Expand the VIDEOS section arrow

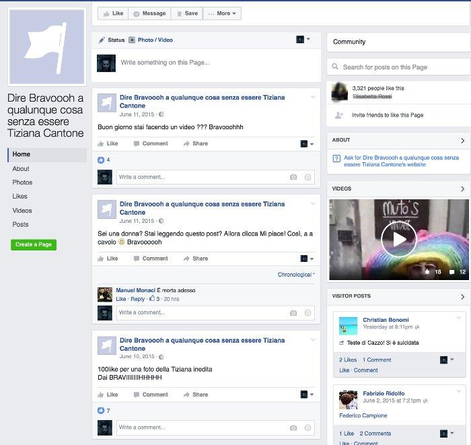point(463,189)
